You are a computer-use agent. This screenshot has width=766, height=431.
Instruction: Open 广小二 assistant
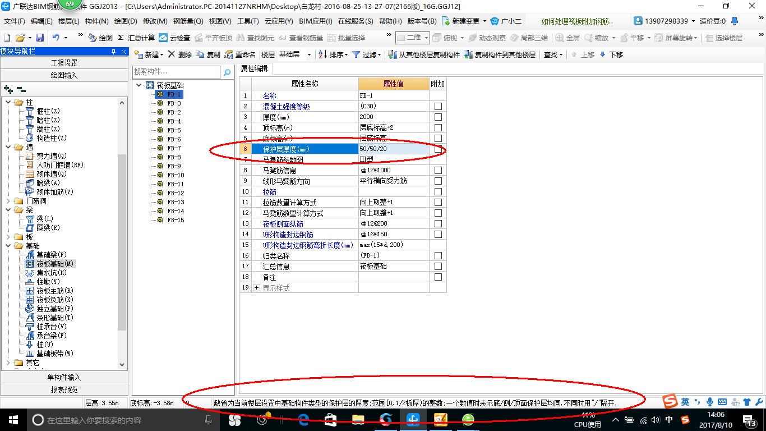(x=506, y=21)
